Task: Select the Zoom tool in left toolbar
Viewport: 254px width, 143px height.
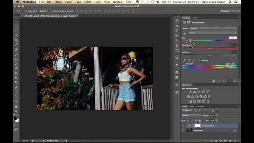Action: point(16,111)
